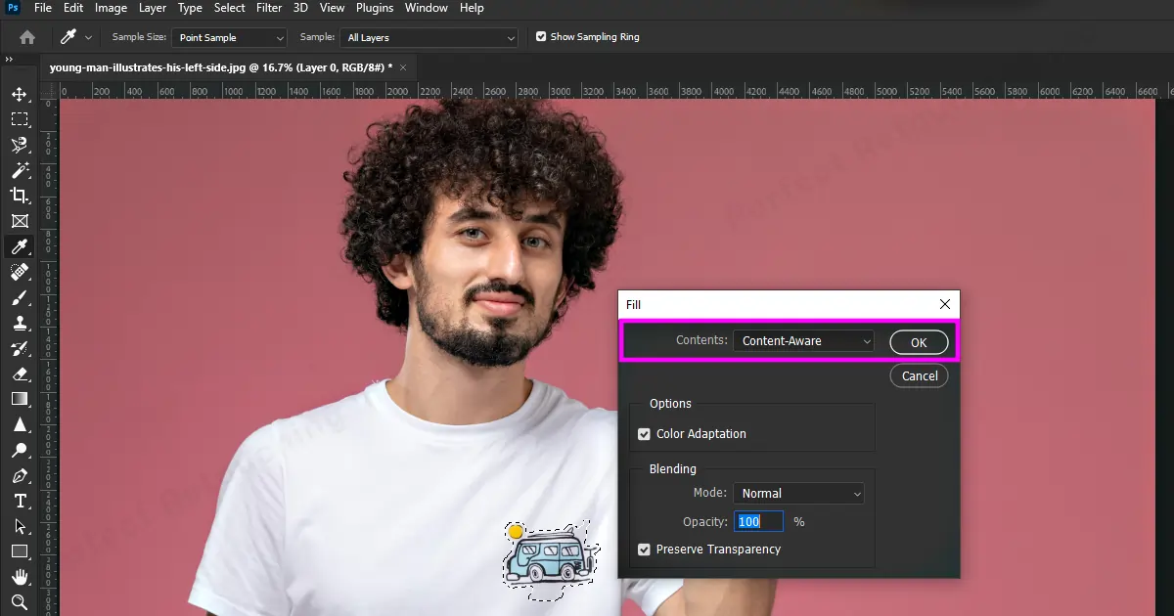This screenshot has width=1174, height=616.
Task: Select the Hand tool
Action: 19,577
